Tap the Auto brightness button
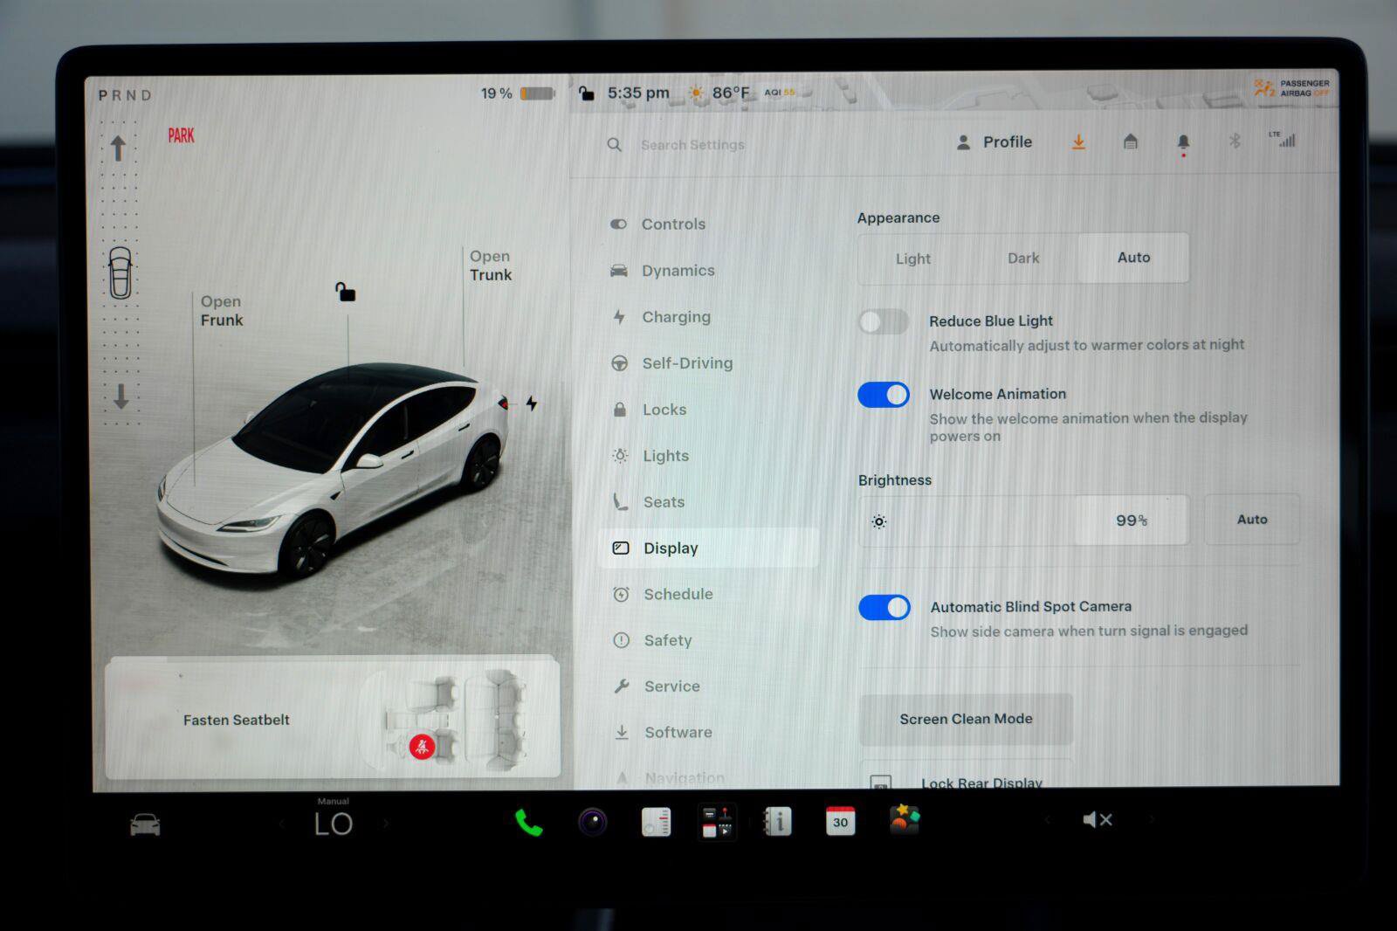The height and width of the screenshot is (931, 1397). [x=1252, y=520]
